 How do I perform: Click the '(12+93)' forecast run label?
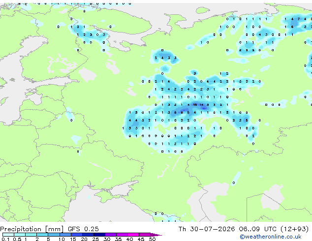[x=294, y=229]
